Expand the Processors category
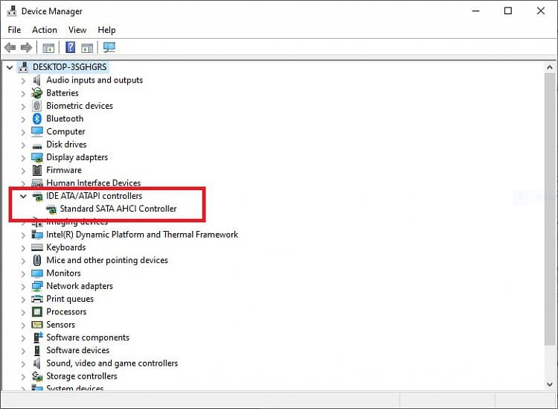The image size is (558, 409). point(23,312)
